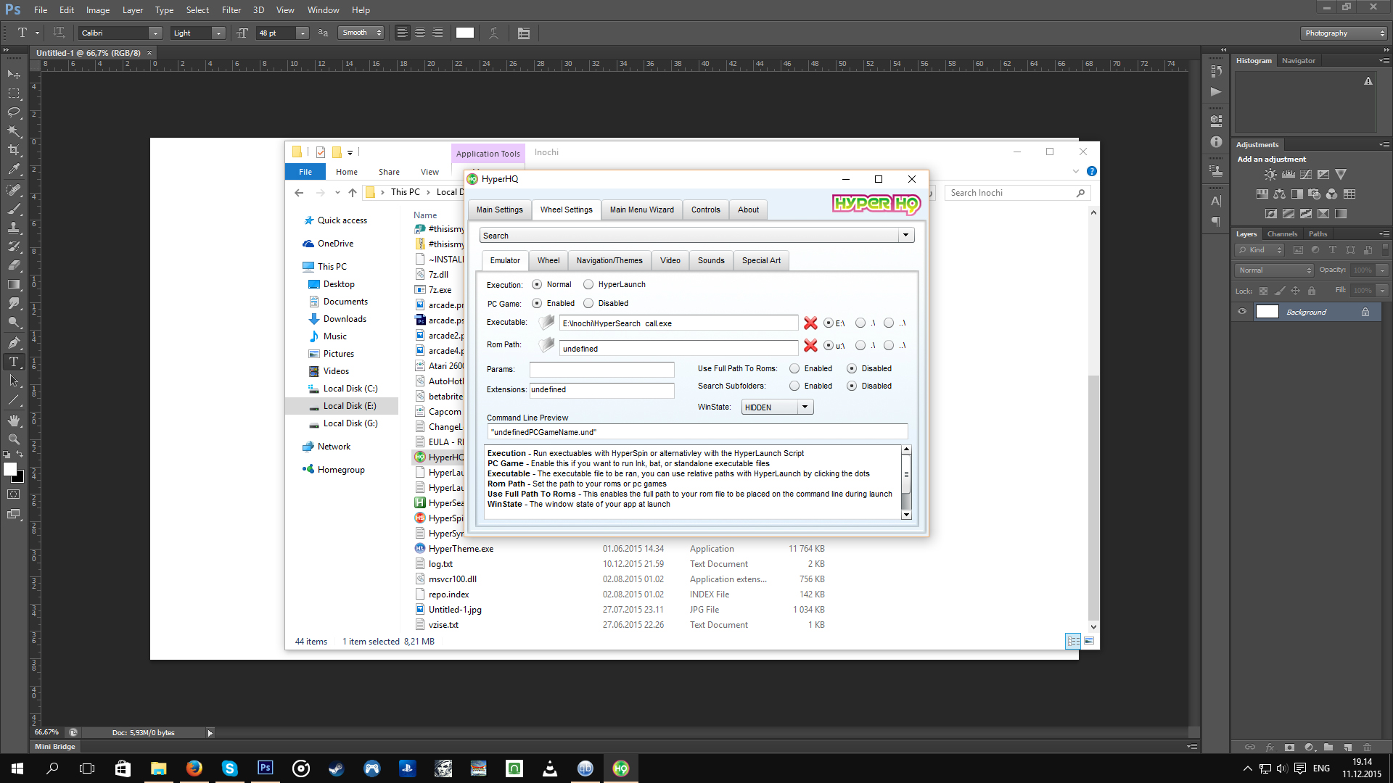Click center text alignment icon
The image size is (1393, 783).
click(420, 33)
